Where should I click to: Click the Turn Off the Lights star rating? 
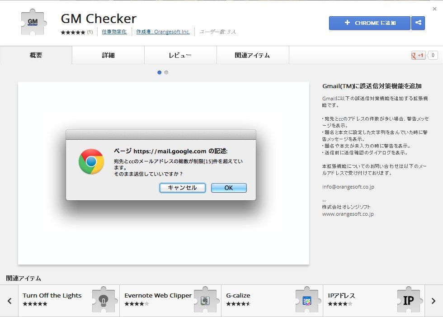click(x=35, y=304)
